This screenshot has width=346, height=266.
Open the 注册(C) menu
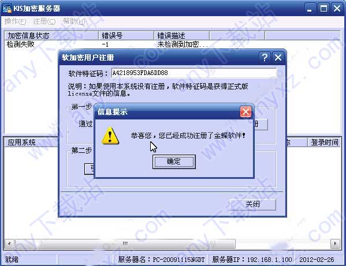pyautogui.click(x=44, y=21)
